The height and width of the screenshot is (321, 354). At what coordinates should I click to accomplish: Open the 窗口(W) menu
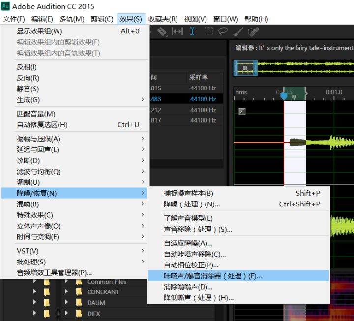226,19
